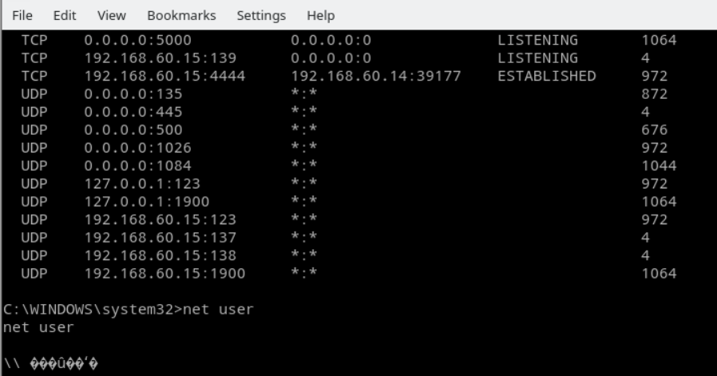Open the View menu

pyautogui.click(x=112, y=15)
